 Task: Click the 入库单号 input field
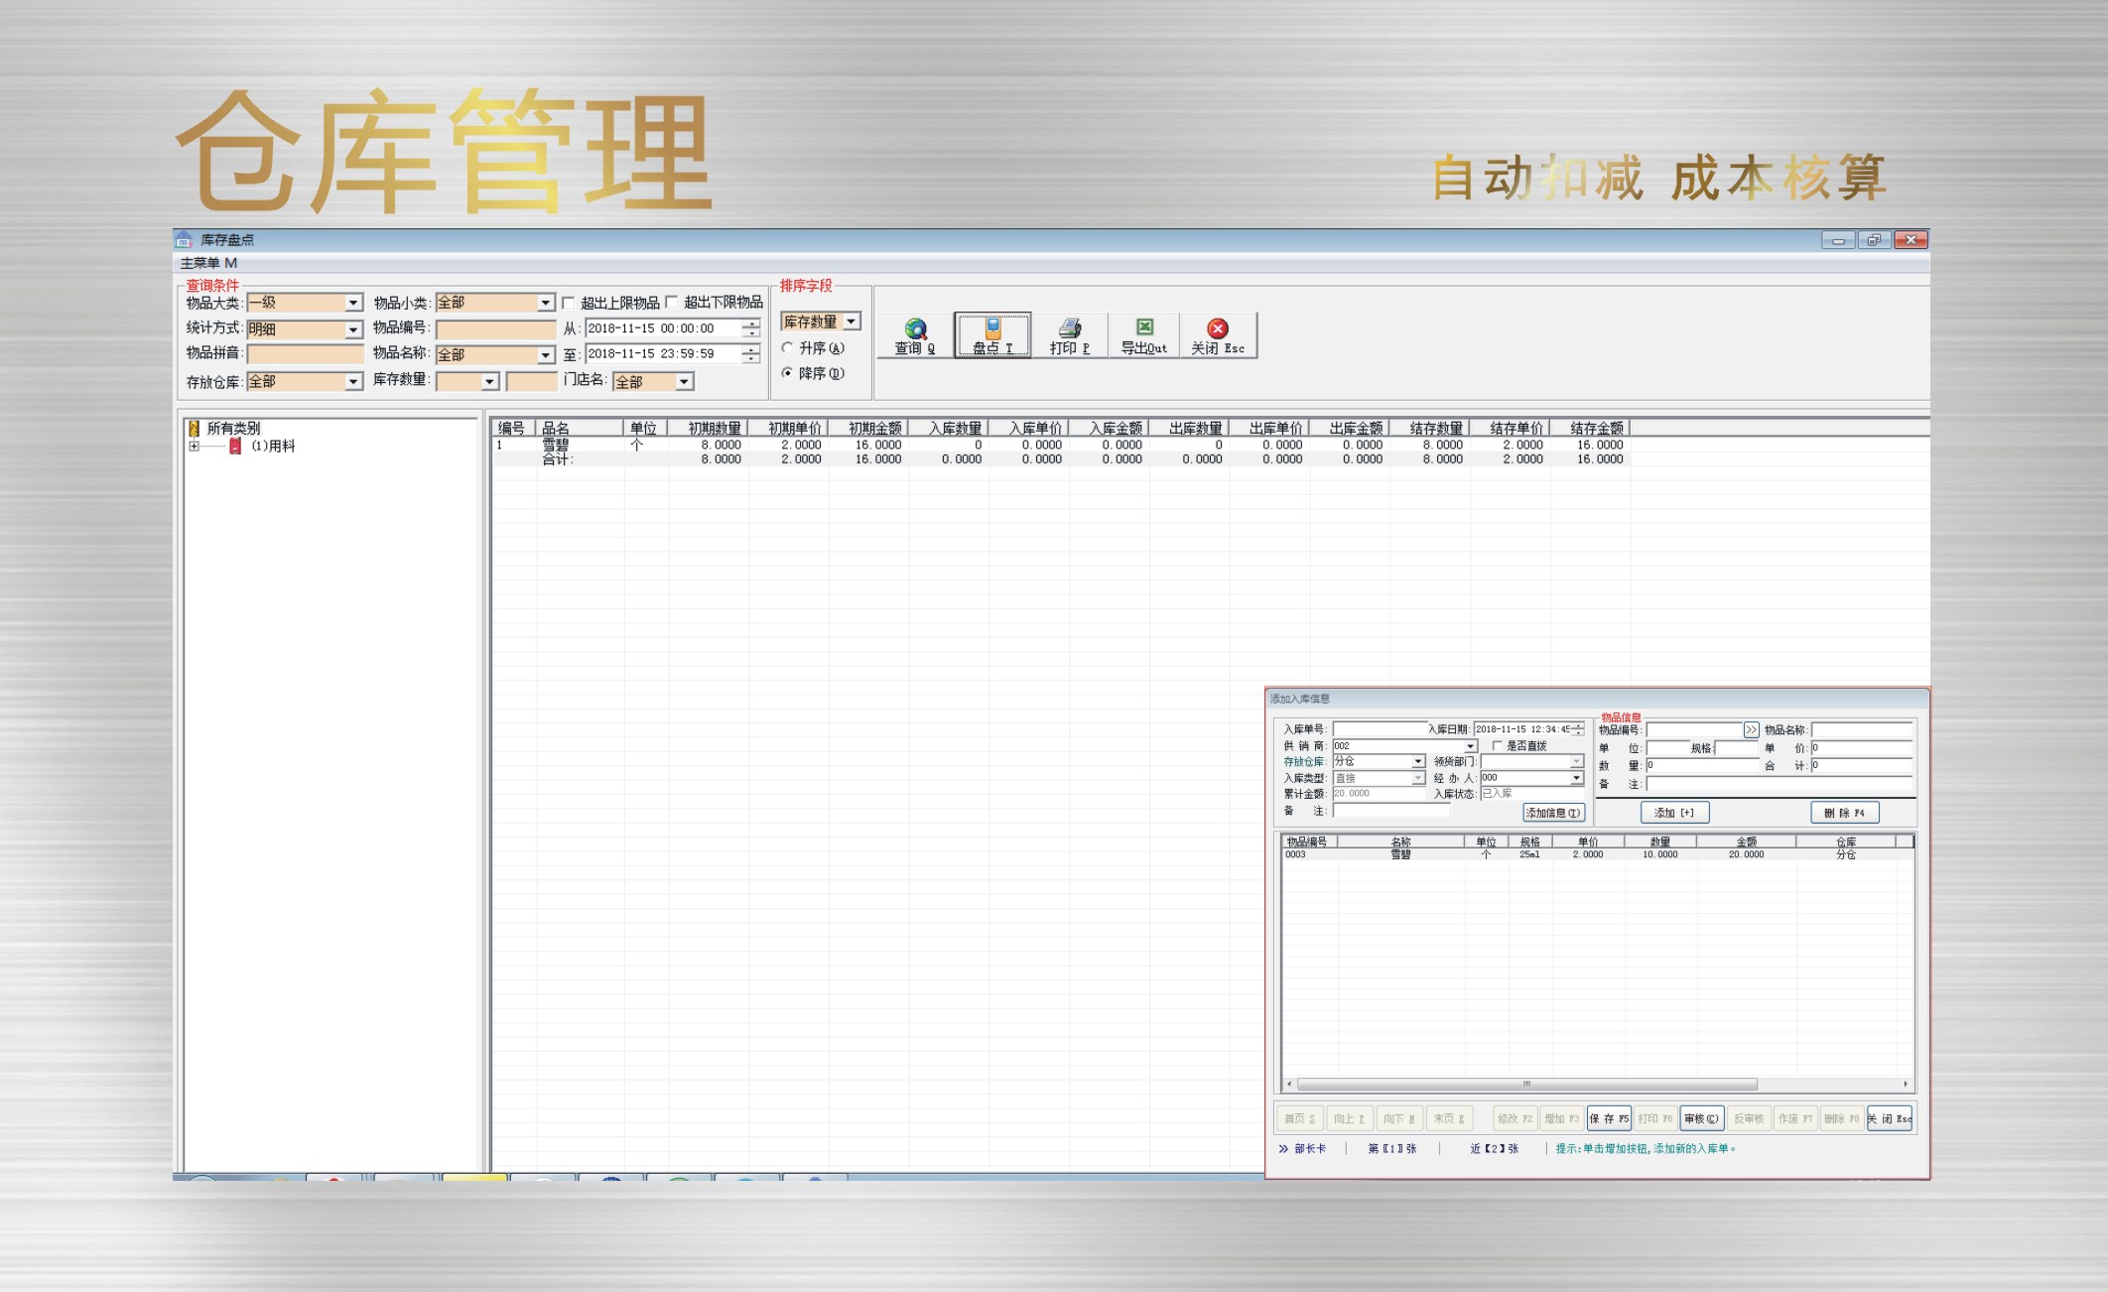coord(1380,729)
